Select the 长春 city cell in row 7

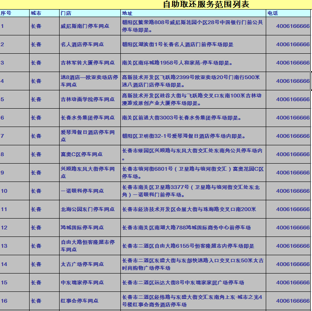click(36, 136)
